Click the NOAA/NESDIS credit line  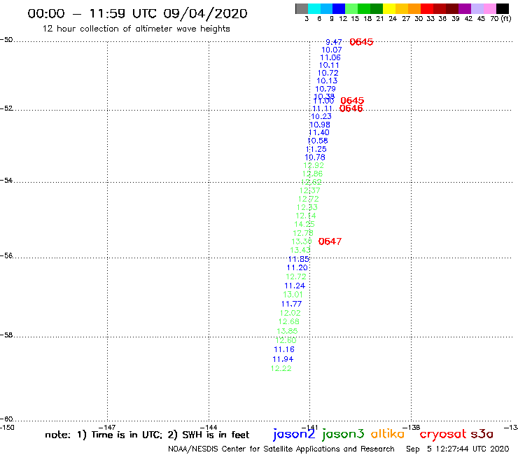[x=281, y=449]
